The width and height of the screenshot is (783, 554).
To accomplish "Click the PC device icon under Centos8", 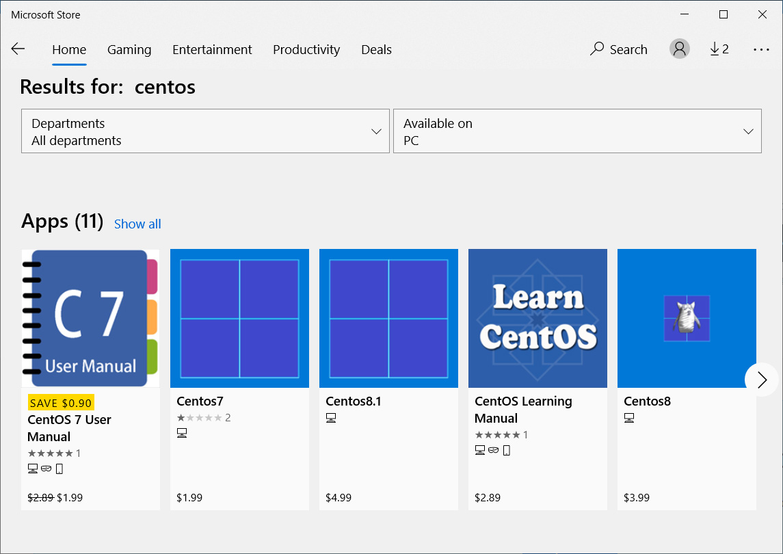I will point(629,418).
